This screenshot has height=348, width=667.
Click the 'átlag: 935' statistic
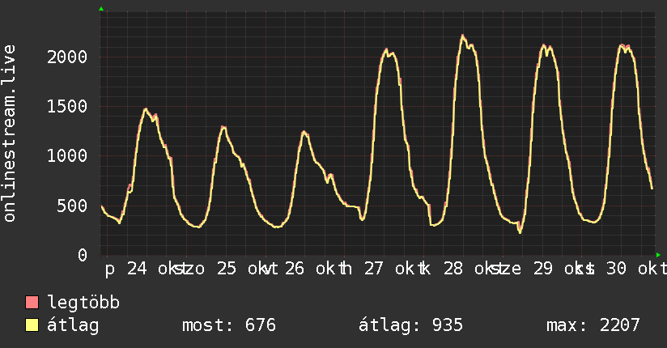point(410,325)
